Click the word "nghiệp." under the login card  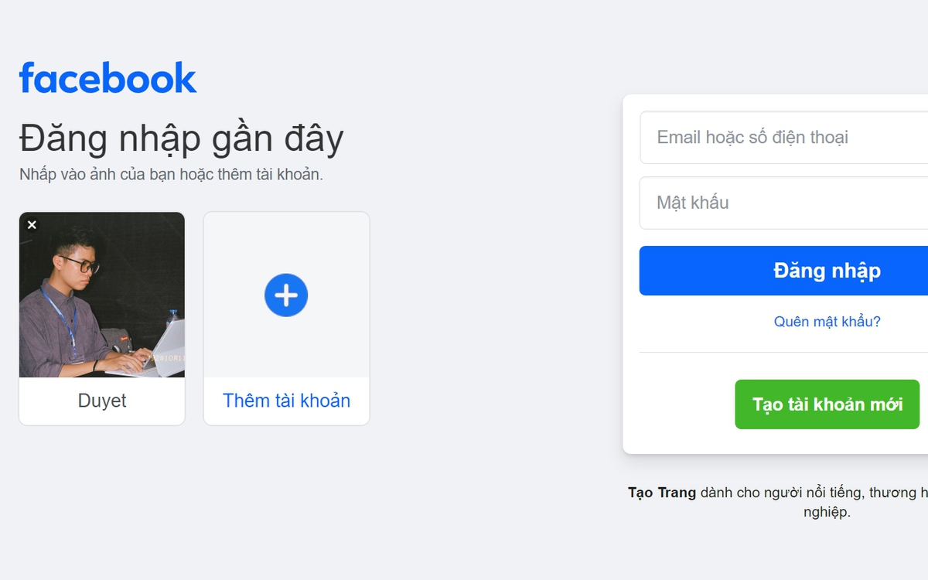827,512
